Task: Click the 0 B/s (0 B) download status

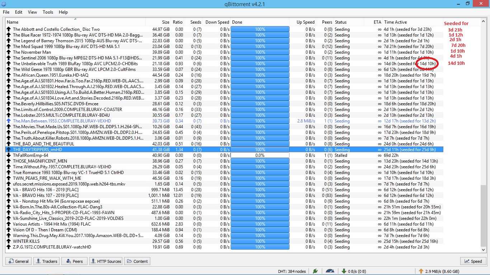Action: click(x=357, y=271)
